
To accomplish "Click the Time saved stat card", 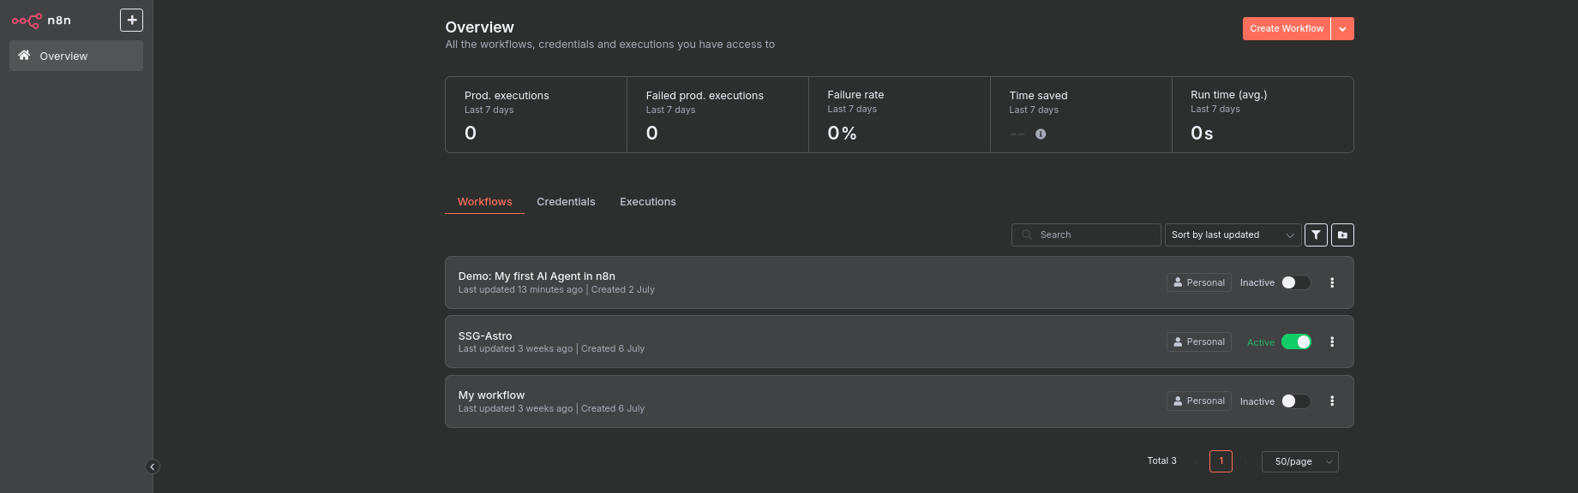I will pos(1081,115).
